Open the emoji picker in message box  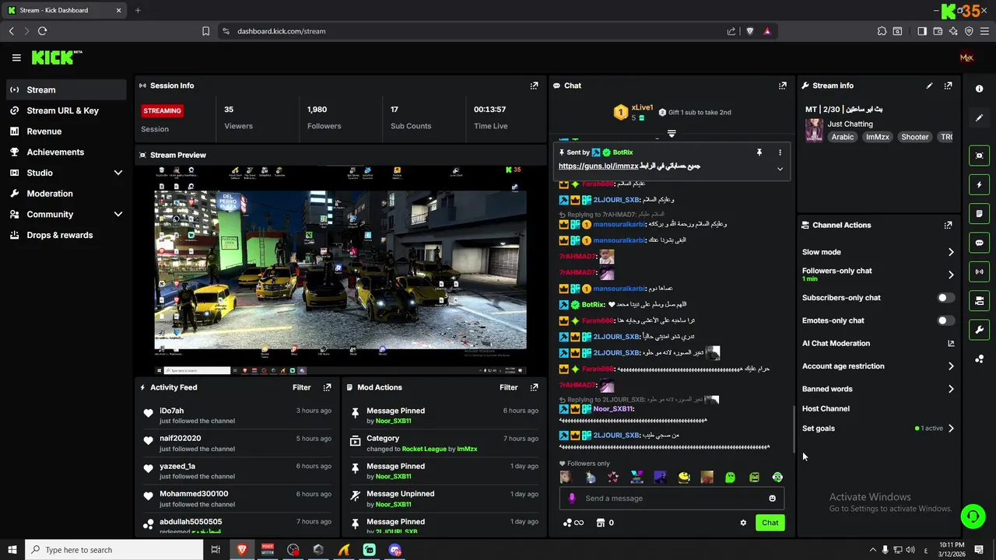(772, 499)
